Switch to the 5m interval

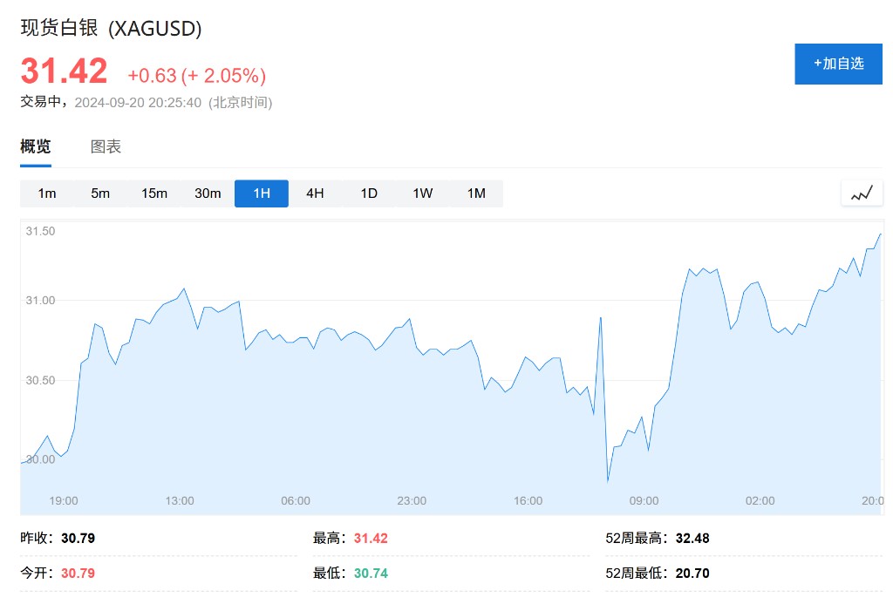(100, 193)
